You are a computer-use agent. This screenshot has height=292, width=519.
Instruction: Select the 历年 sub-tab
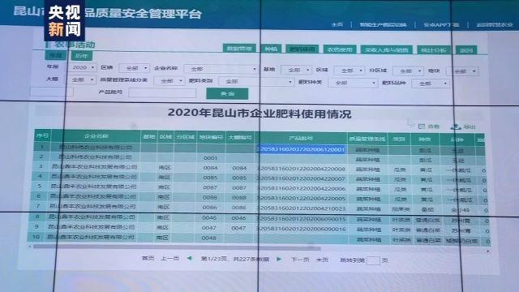pyautogui.click(x=81, y=56)
